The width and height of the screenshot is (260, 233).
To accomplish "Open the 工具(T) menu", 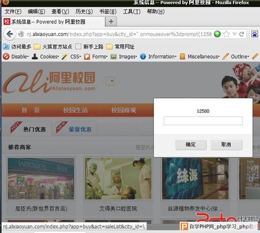I will coord(132,11).
